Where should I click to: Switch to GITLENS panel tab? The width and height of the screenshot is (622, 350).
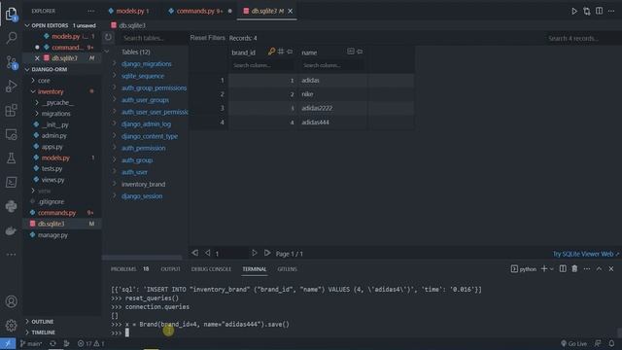288,269
